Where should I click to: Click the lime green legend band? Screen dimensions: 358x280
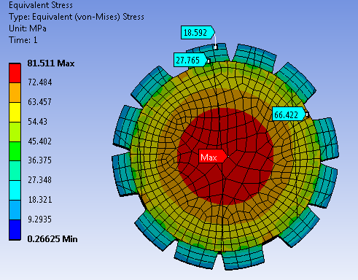[15, 132]
